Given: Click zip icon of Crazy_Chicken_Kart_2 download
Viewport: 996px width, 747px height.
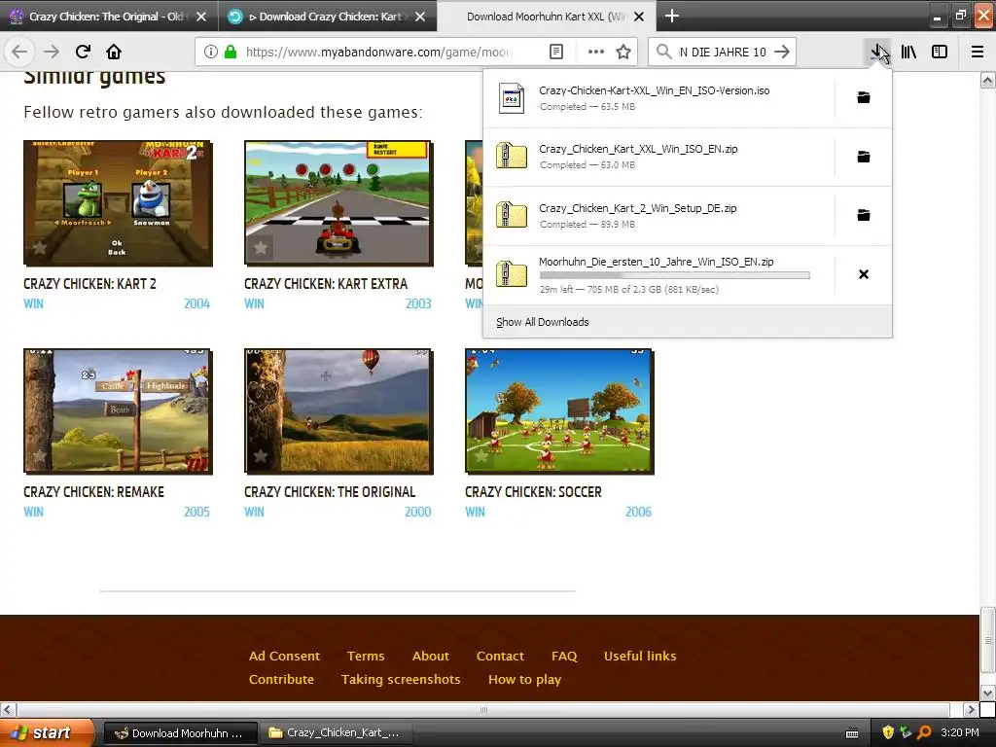Looking at the screenshot, I should click(512, 215).
